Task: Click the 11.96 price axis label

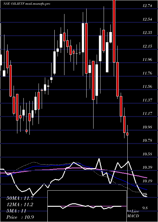Action: coord(147,60)
